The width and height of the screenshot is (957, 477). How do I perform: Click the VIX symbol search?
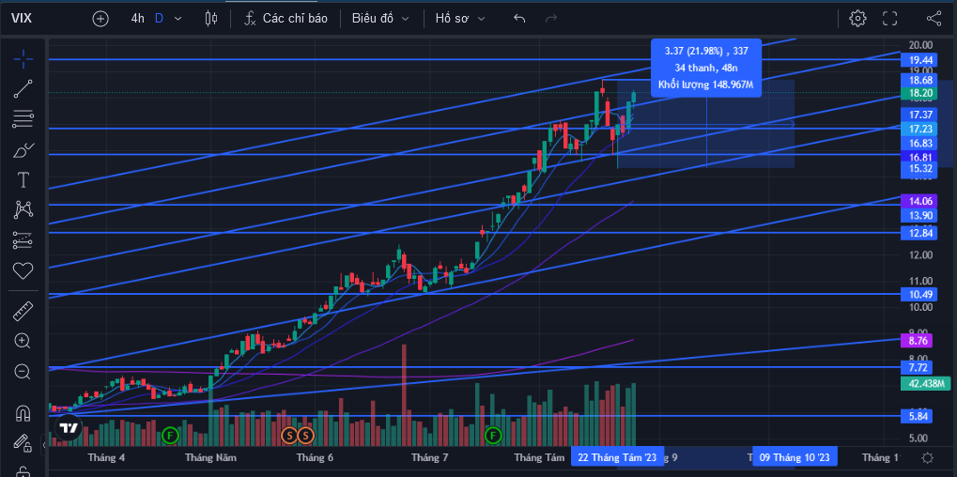(22, 18)
